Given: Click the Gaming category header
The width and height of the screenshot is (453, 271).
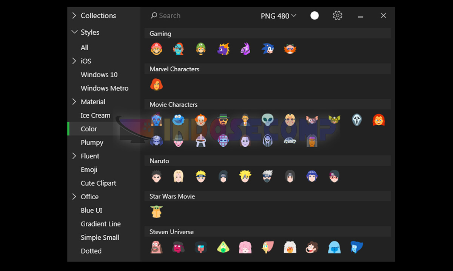Looking at the screenshot, I should (x=268, y=34).
